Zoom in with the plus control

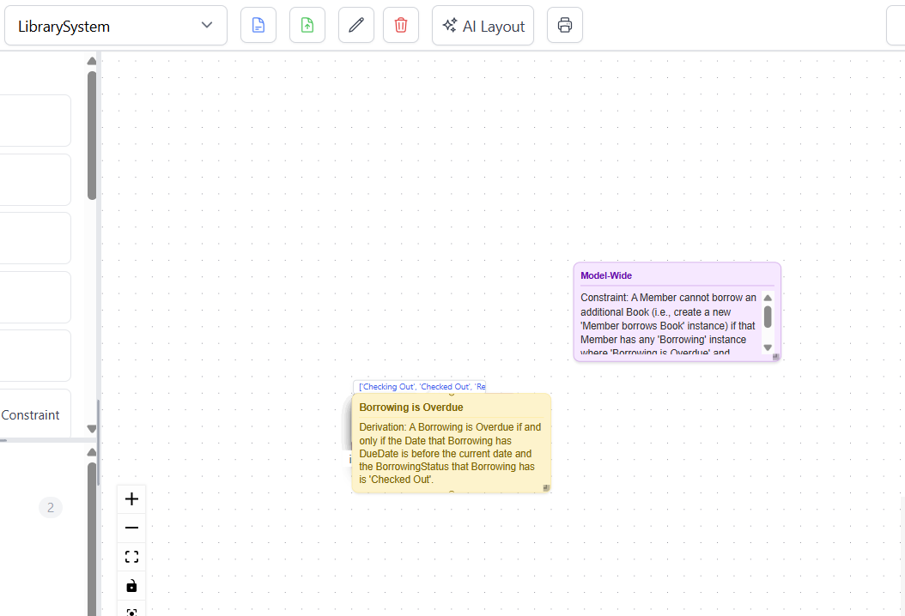tap(131, 499)
